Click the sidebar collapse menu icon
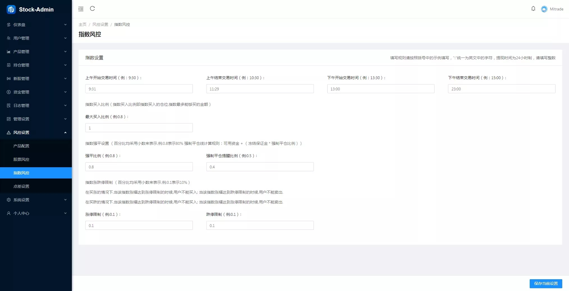569x291 pixels. [x=81, y=9]
